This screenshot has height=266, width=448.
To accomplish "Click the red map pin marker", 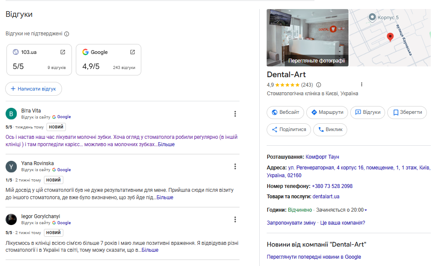I will pyautogui.click(x=390, y=37).
